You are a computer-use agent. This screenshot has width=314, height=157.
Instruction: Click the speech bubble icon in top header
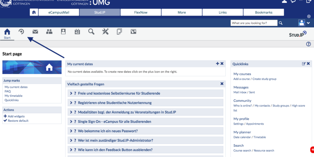point(293,1)
